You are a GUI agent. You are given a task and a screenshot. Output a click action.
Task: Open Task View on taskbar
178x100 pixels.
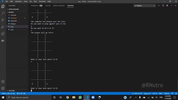(61, 97)
